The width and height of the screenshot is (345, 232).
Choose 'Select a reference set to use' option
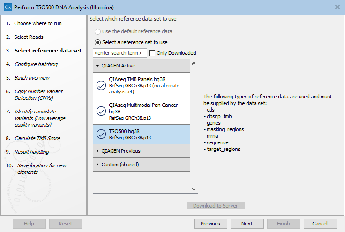pos(97,42)
